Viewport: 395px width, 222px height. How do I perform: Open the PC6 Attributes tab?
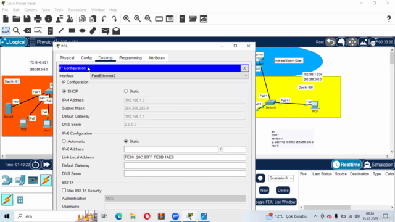point(156,58)
